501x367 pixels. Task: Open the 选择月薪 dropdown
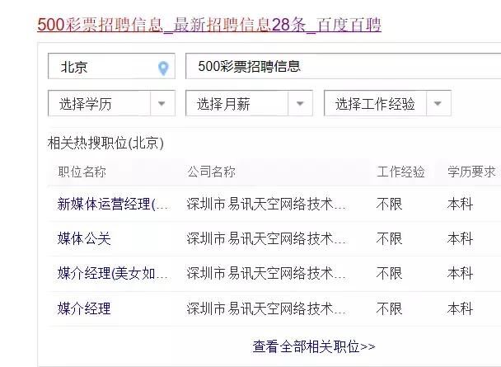pos(249,103)
